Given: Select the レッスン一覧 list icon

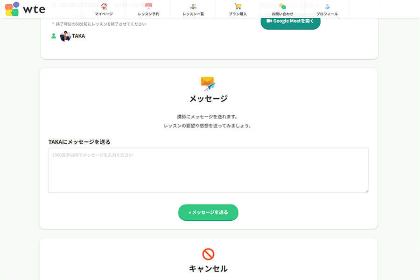Looking at the screenshot, I should click(x=194, y=6).
